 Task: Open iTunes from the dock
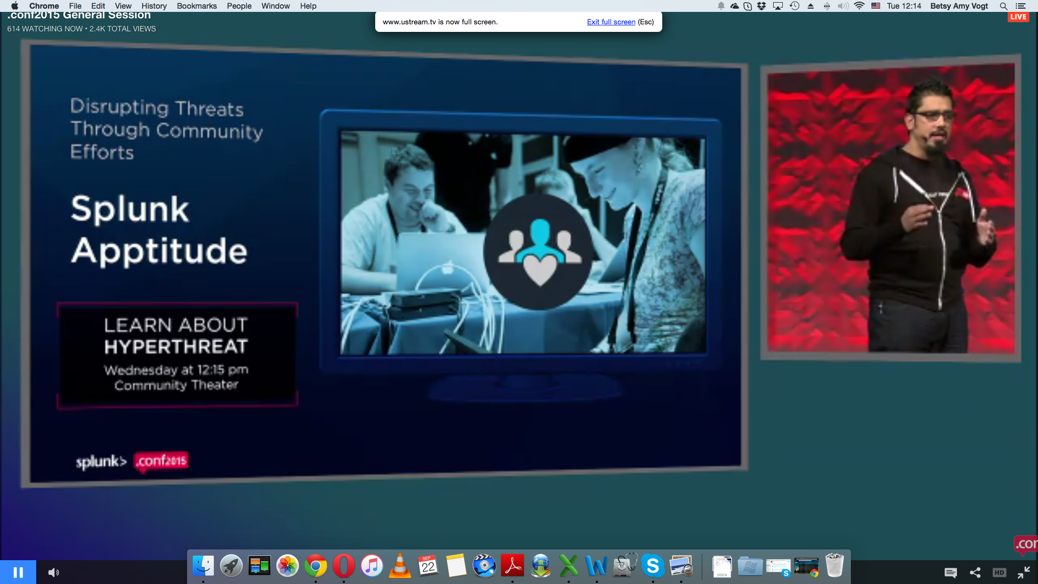click(x=372, y=566)
